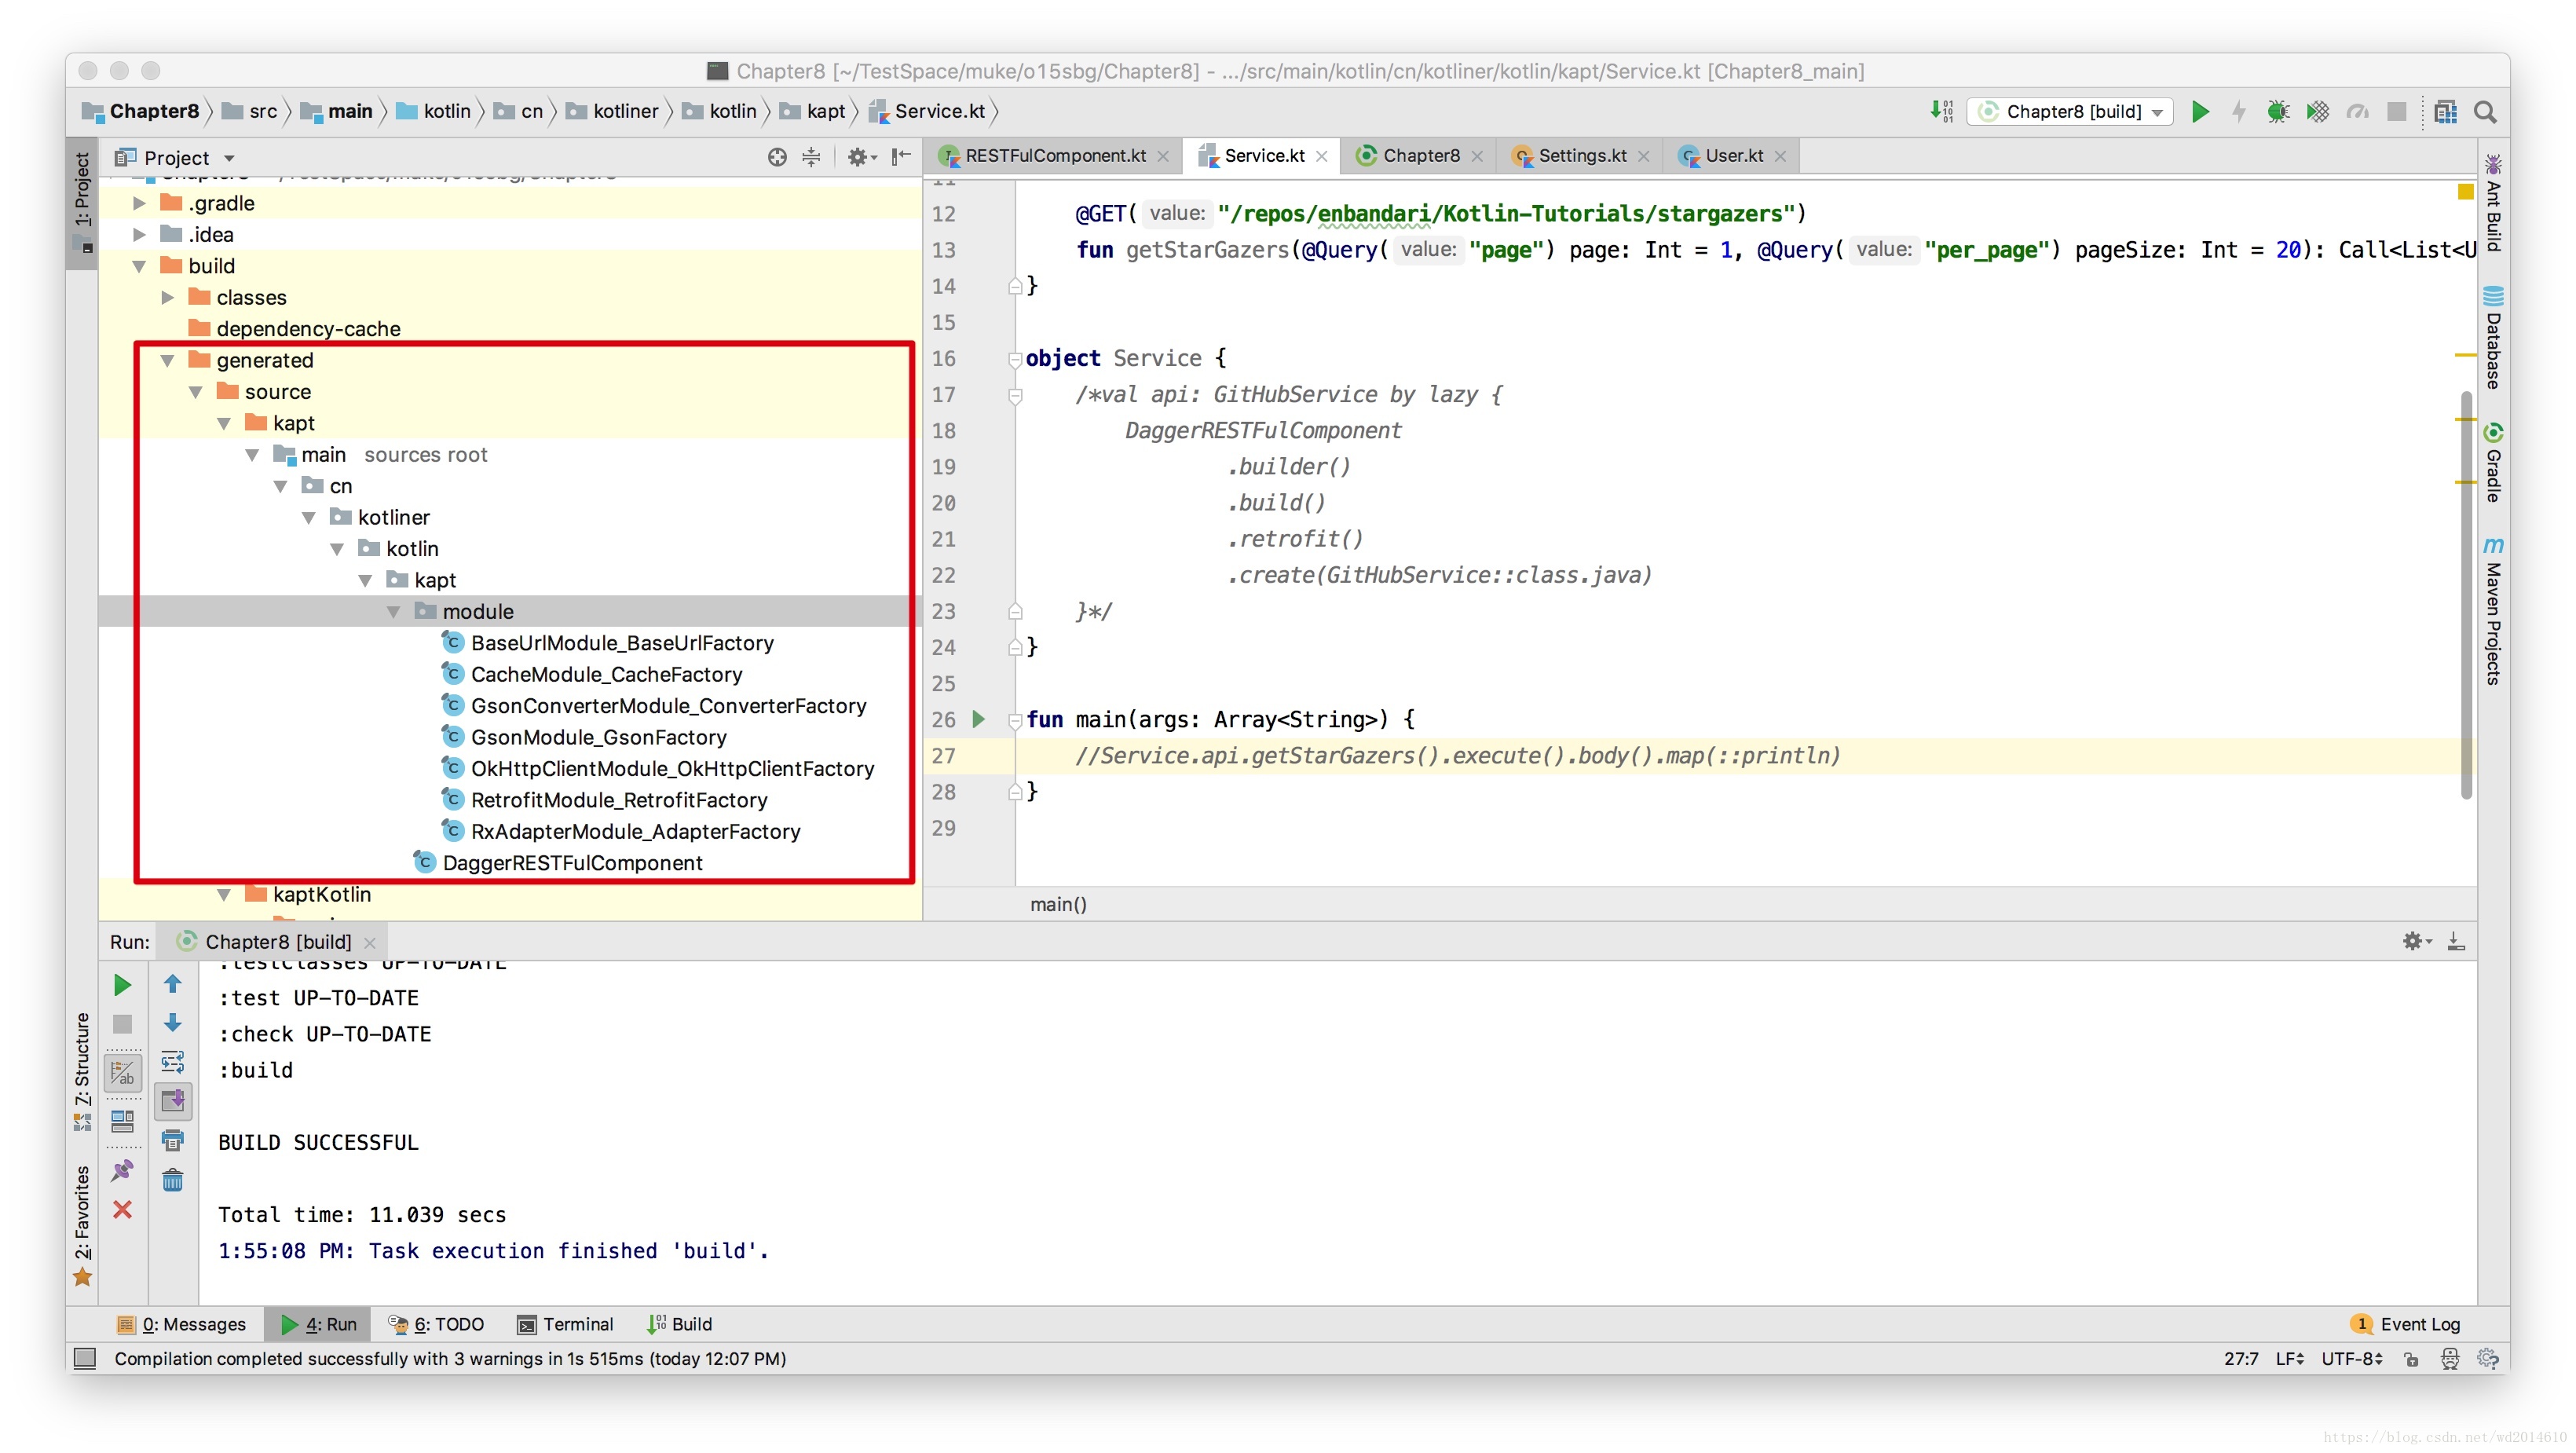Open the Ant Build side panel

pyautogui.click(x=2493, y=203)
